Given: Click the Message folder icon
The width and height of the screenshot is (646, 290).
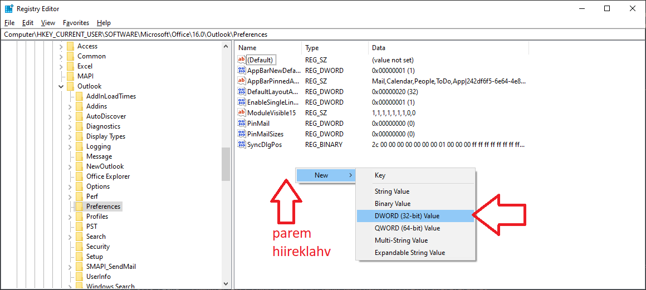Looking at the screenshot, I should 79,156.
